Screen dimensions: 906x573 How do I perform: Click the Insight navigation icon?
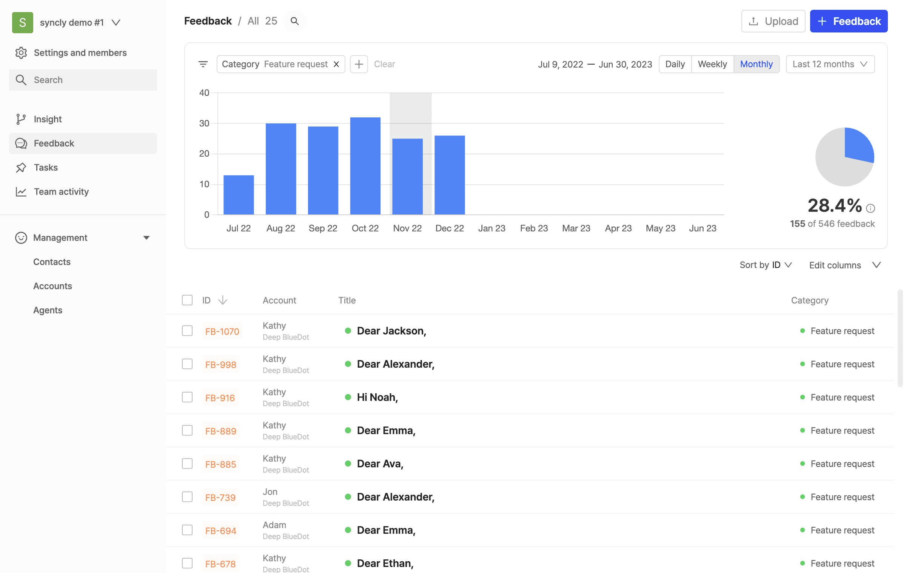click(20, 120)
